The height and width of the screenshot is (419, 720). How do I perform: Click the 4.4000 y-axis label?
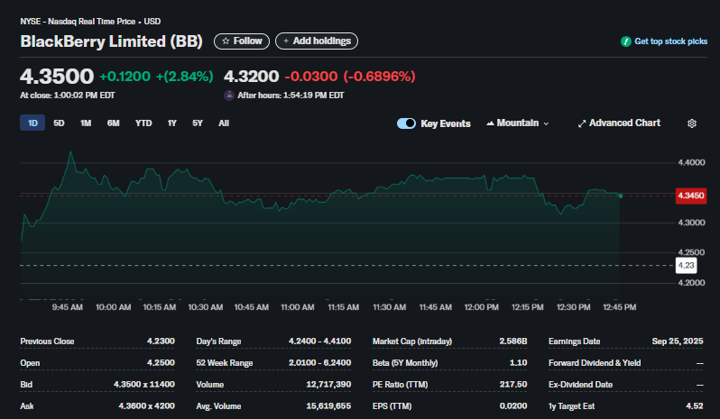point(691,162)
